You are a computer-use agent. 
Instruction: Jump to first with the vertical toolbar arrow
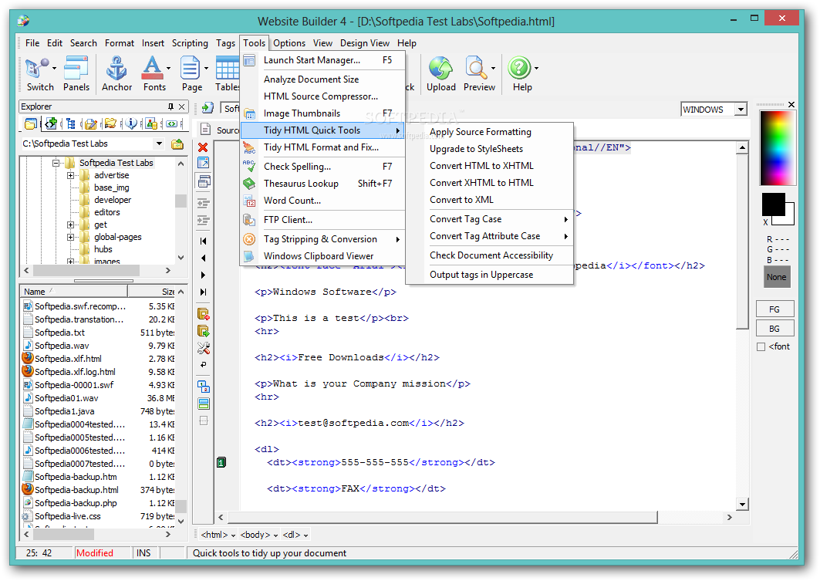tap(204, 241)
